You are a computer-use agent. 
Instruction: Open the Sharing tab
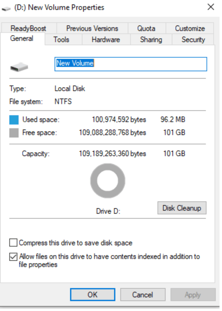(x=151, y=39)
